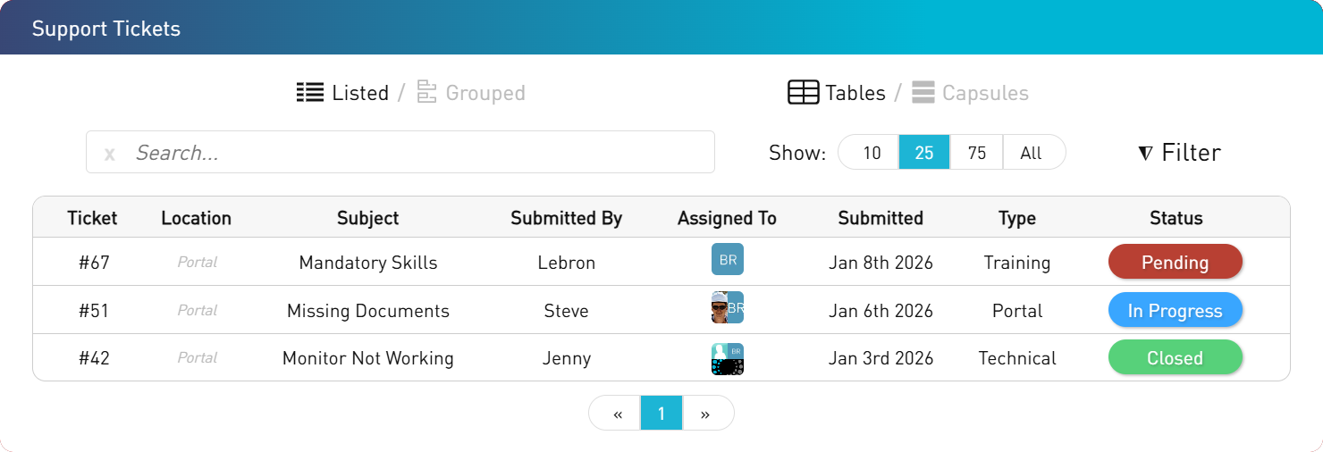Go to previous page arrow
Image resolution: width=1323 pixels, height=452 pixels.
(617, 414)
